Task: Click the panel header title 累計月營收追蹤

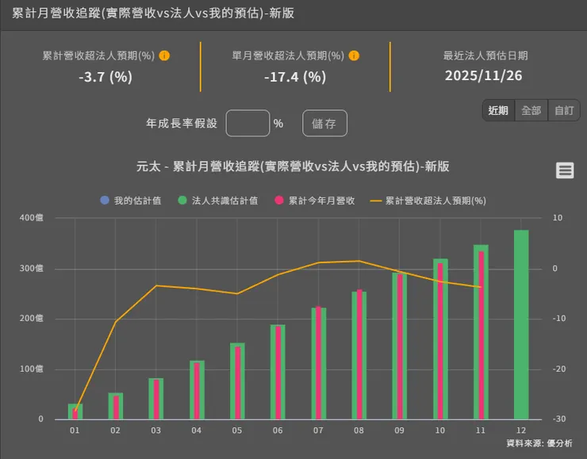Action: point(153,13)
